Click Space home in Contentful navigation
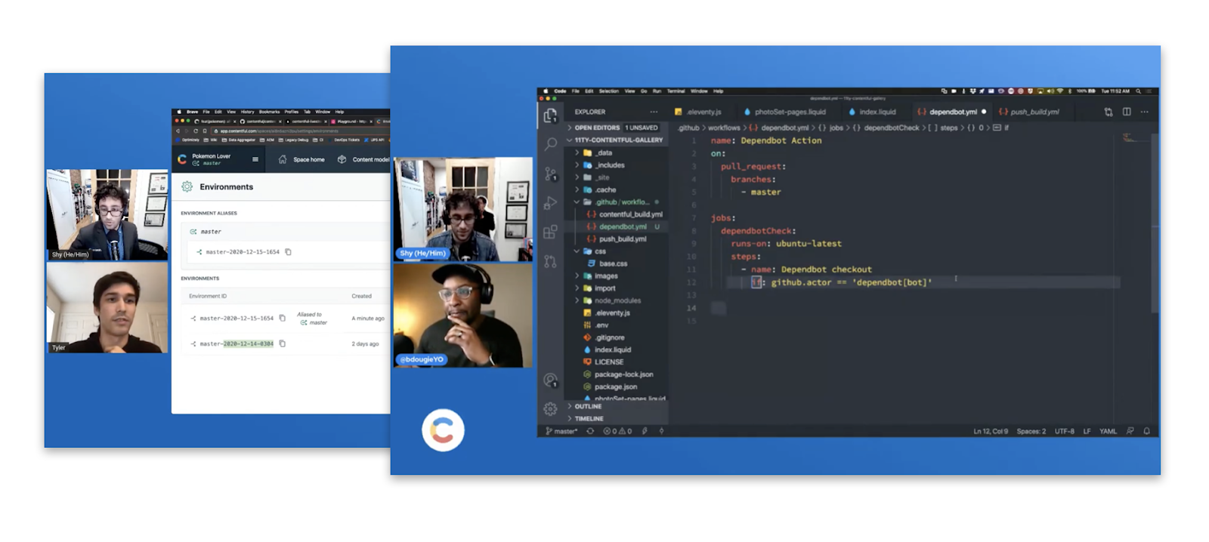The height and width of the screenshot is (542, 1209). point(302,159)
